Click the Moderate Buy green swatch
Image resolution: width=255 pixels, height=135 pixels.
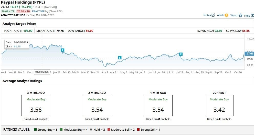tap(61, 130)
